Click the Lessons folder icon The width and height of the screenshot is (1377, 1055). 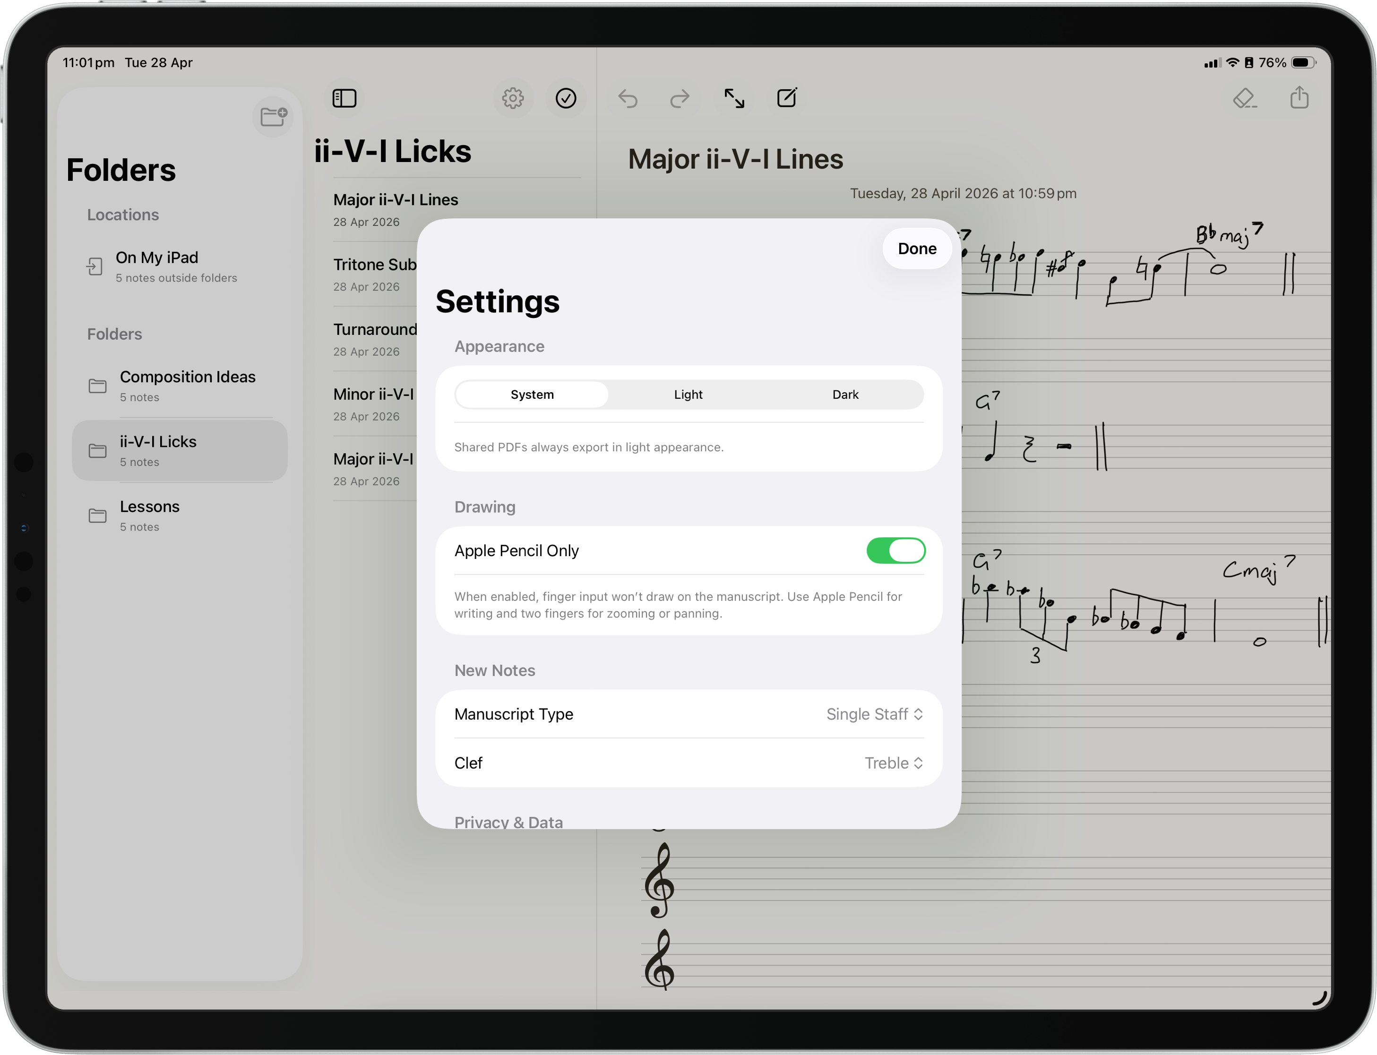97,515
